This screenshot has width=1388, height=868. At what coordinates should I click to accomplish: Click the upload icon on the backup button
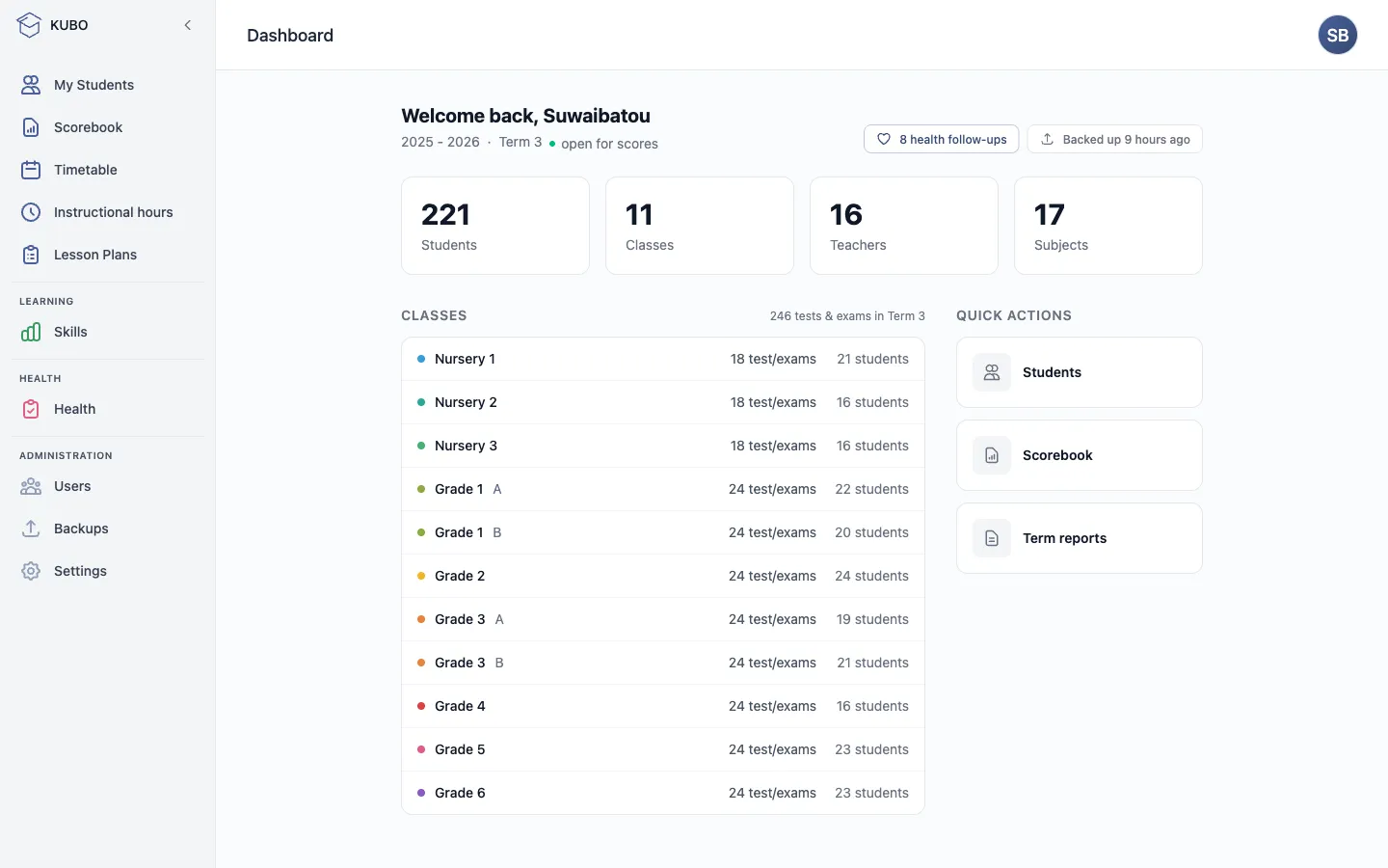point(1047,139)
